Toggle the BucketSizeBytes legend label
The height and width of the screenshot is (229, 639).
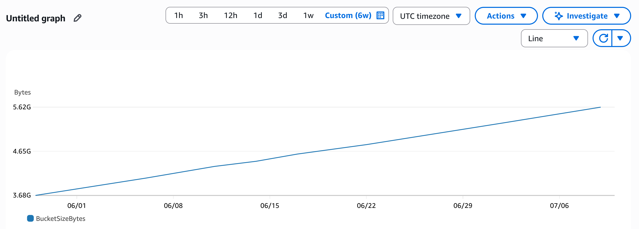click(60, 219)
